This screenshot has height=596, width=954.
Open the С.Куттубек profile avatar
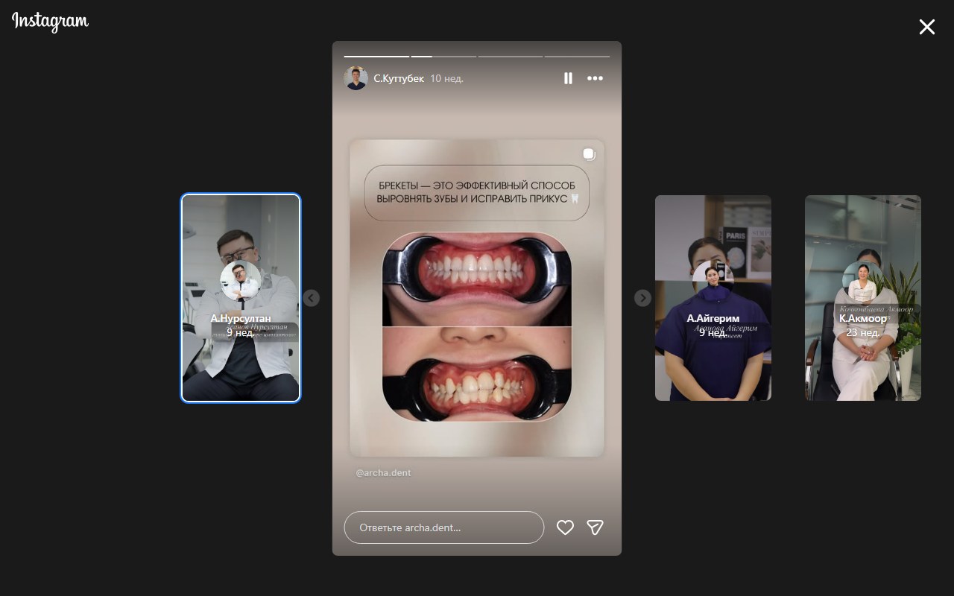click(x=356, y=78)
